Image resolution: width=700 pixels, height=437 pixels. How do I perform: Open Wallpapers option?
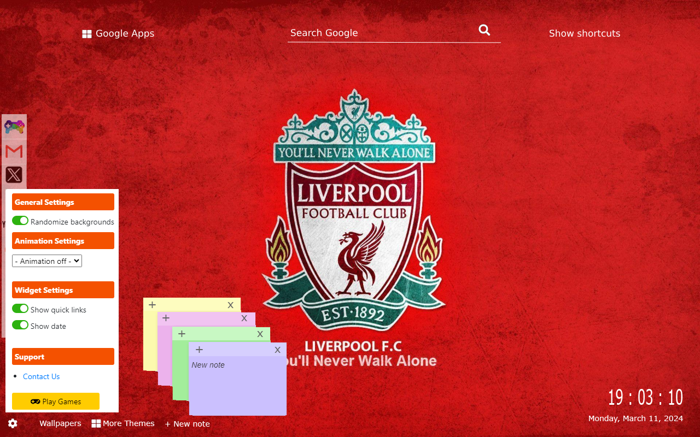[60, 423]
